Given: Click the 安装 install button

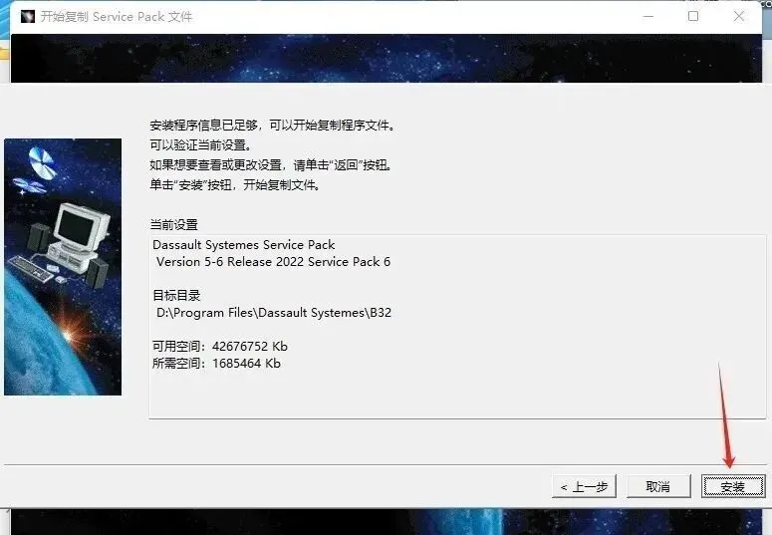Looking at the screenshot, I should click(x=733, y=487).
